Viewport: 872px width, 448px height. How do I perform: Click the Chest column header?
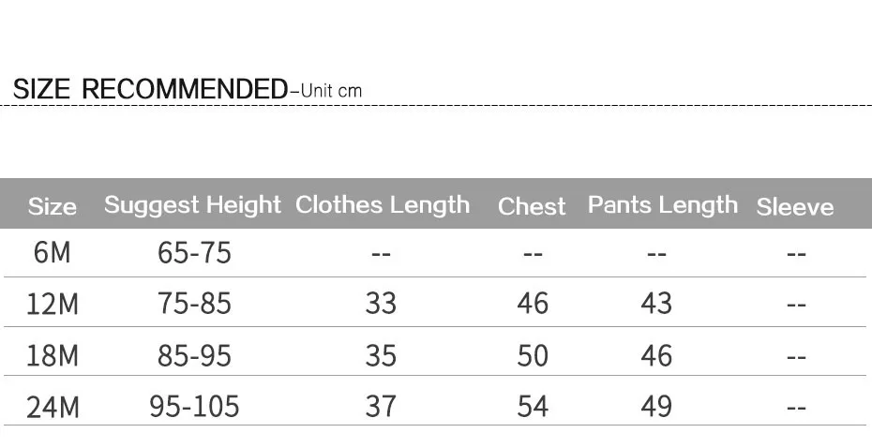[x=532, y=206]
